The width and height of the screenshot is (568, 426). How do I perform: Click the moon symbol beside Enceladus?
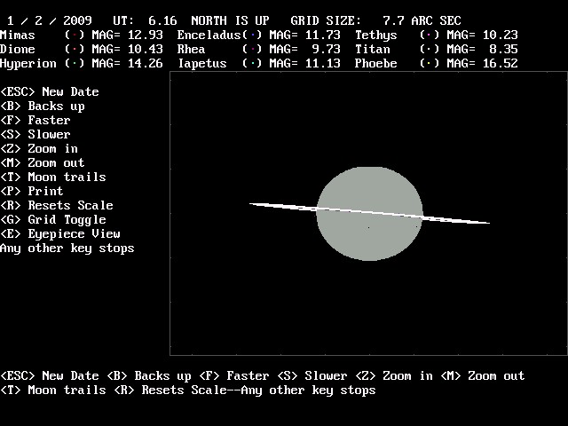coord(252,35)
